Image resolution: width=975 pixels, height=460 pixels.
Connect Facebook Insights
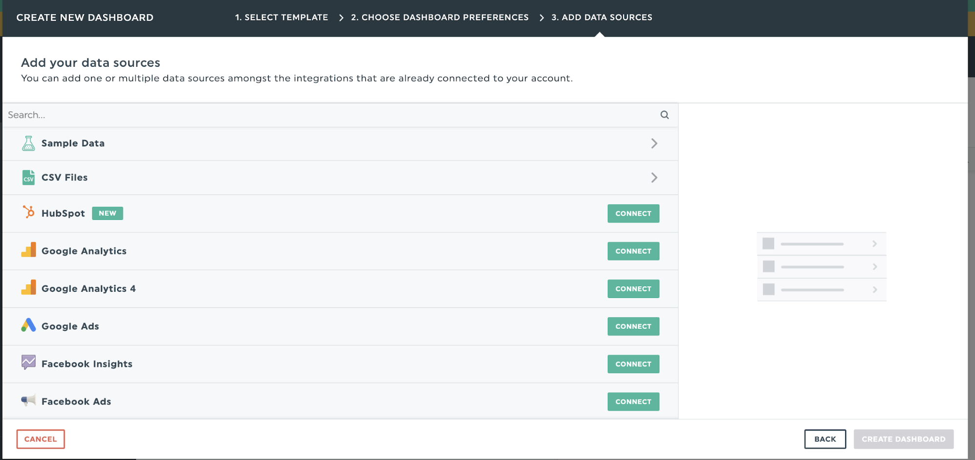pos(633,364)
